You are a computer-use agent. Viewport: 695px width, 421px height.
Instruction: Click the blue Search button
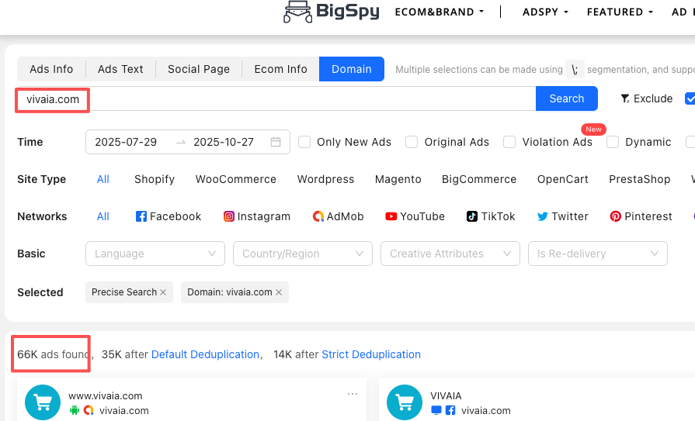point(566,98)
